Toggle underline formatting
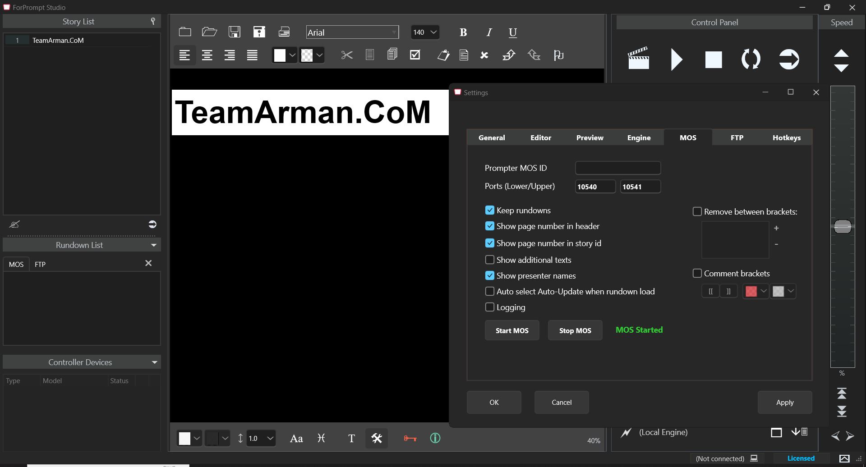Image resolution: width=866 pixels, height=467 pixels. [513, 32]
